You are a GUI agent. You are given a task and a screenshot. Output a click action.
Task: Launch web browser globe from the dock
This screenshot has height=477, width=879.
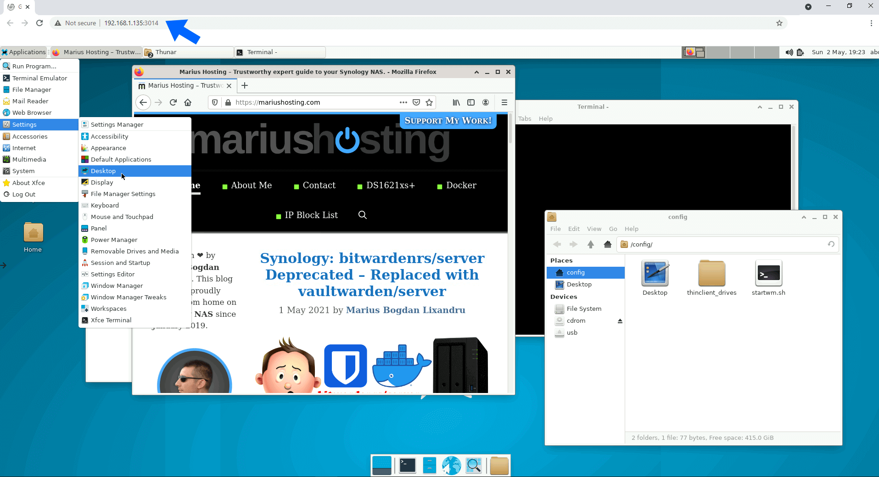[x=451, y=466]
